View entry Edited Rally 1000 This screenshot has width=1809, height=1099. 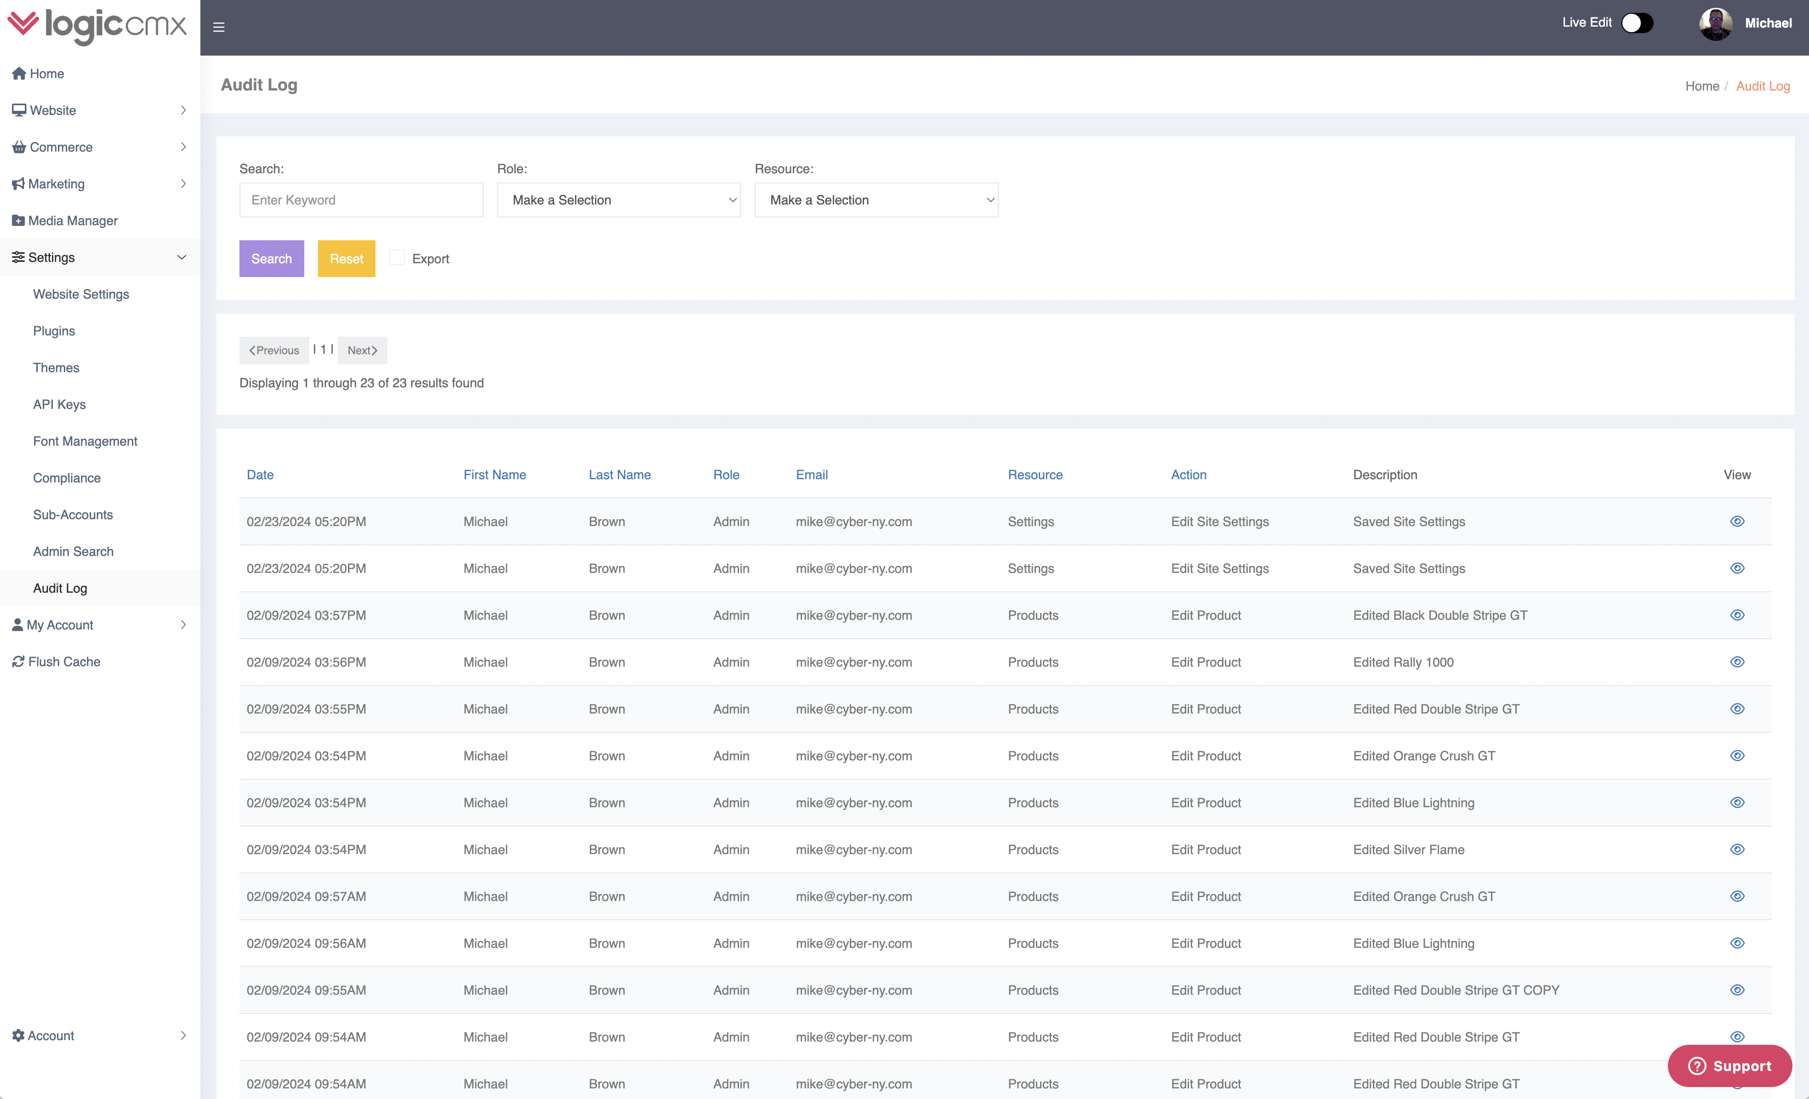coord(1737,662)
